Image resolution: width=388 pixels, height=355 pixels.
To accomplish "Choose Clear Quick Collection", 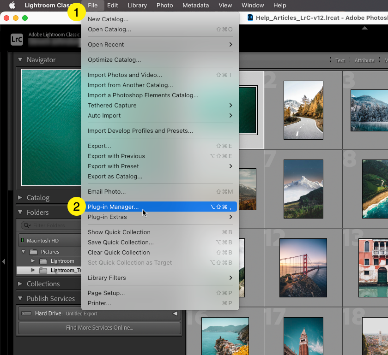I will [x=160, y=253].
